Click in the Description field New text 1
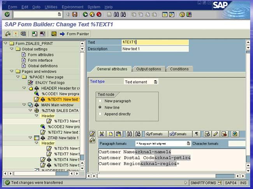 coord(155,49)
